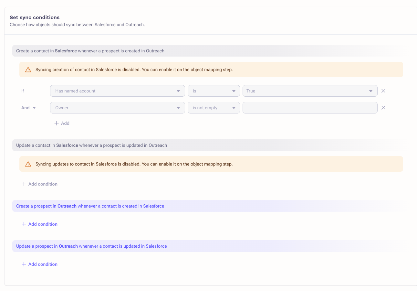Add condition under update prospect in Outreach

[x=39, y=264]
